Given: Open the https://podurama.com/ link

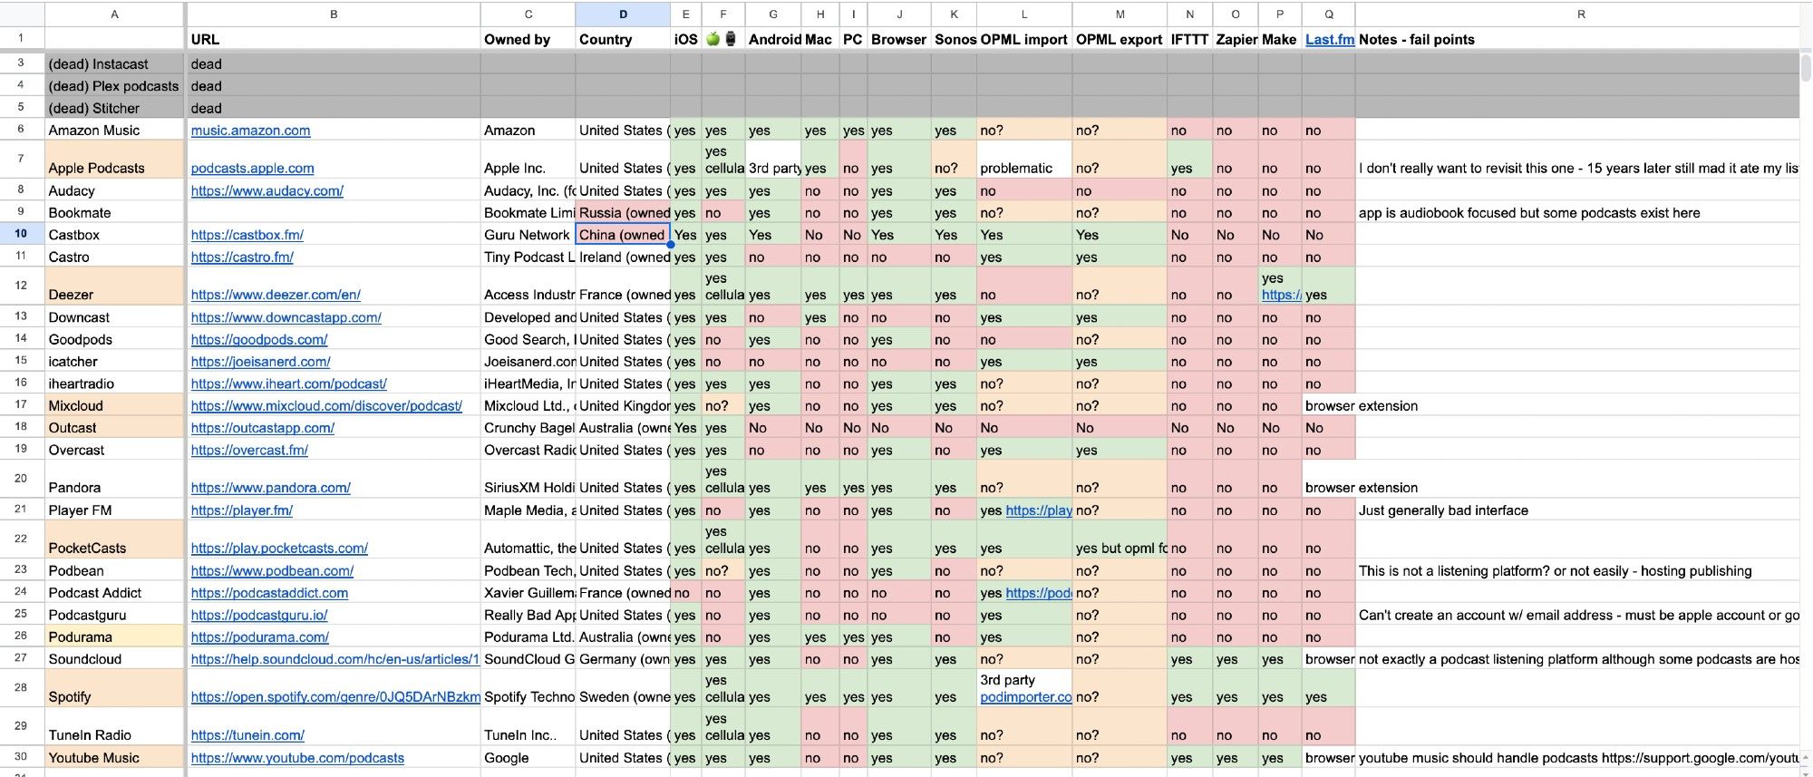Looking at the screenshot, I should click(259, 637).
